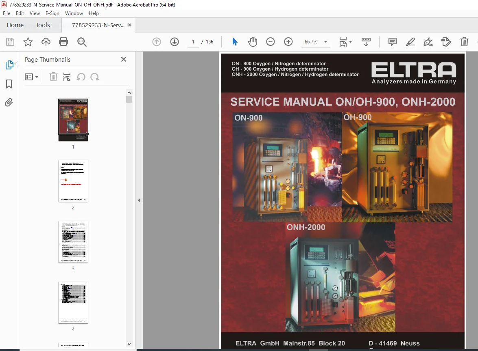Click the Page Thumbnails panel title
The width and height of the screenshot is (478, 351).
48,60
